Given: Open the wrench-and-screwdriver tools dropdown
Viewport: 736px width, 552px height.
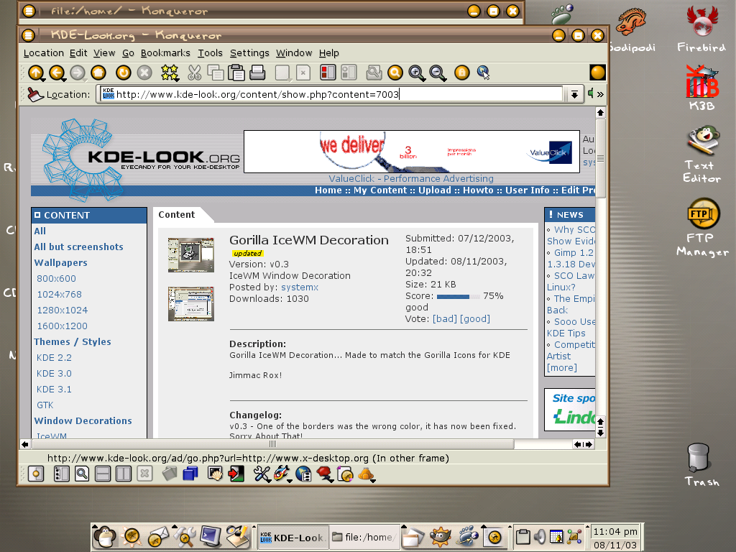Looking at the screenshot, I should click(263, 474).
